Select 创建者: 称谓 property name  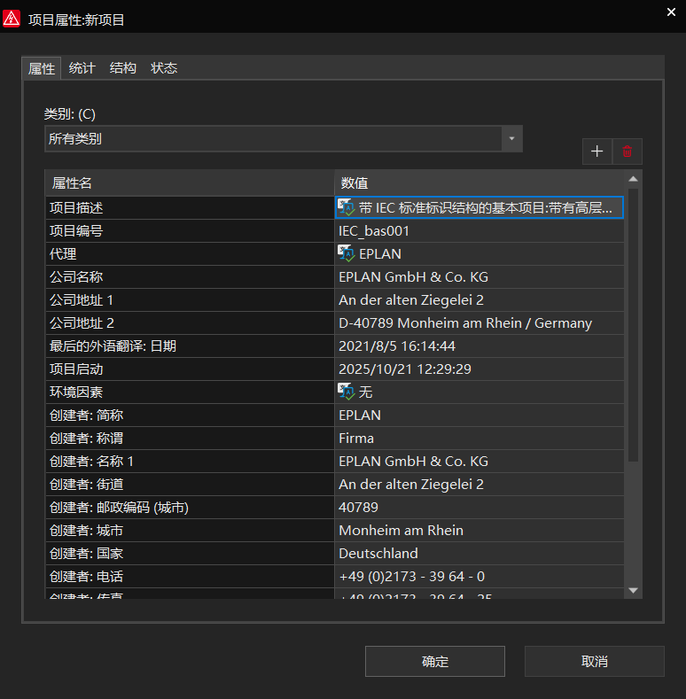coord(190,439)
